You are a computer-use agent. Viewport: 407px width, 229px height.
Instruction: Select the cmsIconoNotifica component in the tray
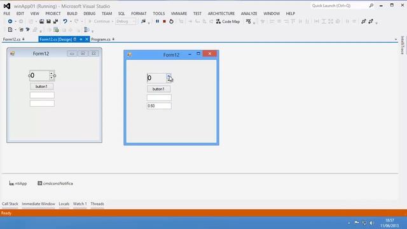point(55,183)
